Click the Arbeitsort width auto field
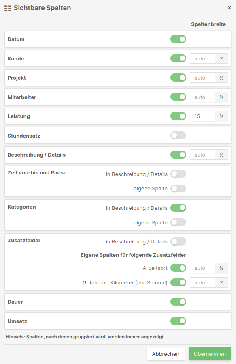Viewport: 236px width, 364px height. (202, 268)
